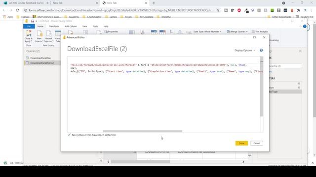Click the down chevron below data preview

(x=249, y=155)
